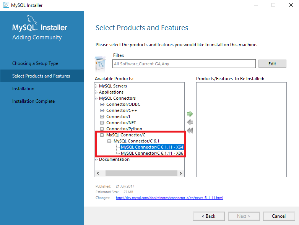
Task: Click the Edit filter button
Action: tap(272, 64)
